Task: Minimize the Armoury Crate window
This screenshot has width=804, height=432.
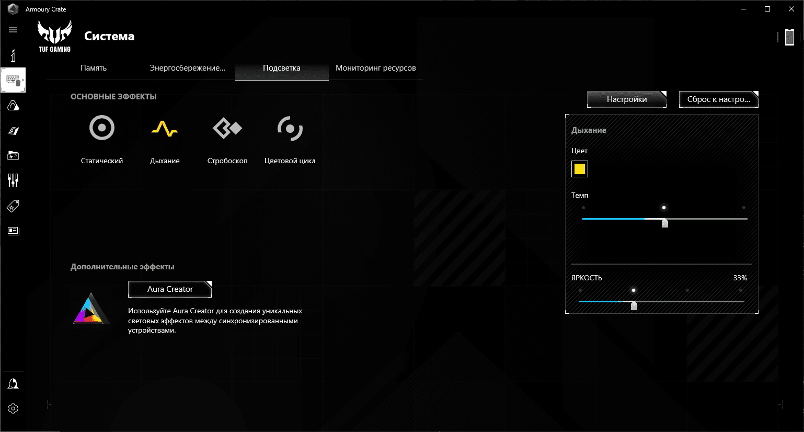Action: tap(743, 9)
